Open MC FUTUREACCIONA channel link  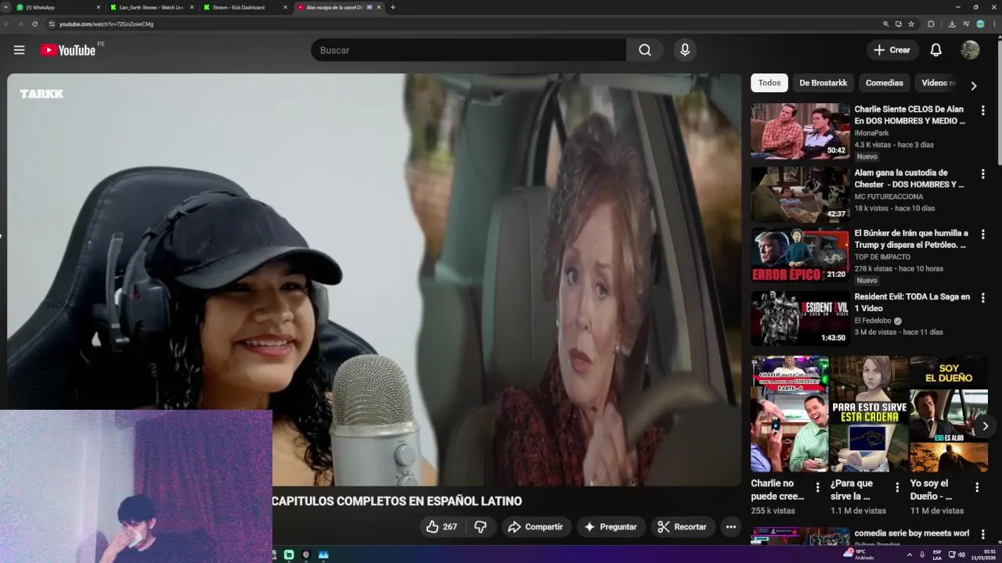[x=888, y=196]
